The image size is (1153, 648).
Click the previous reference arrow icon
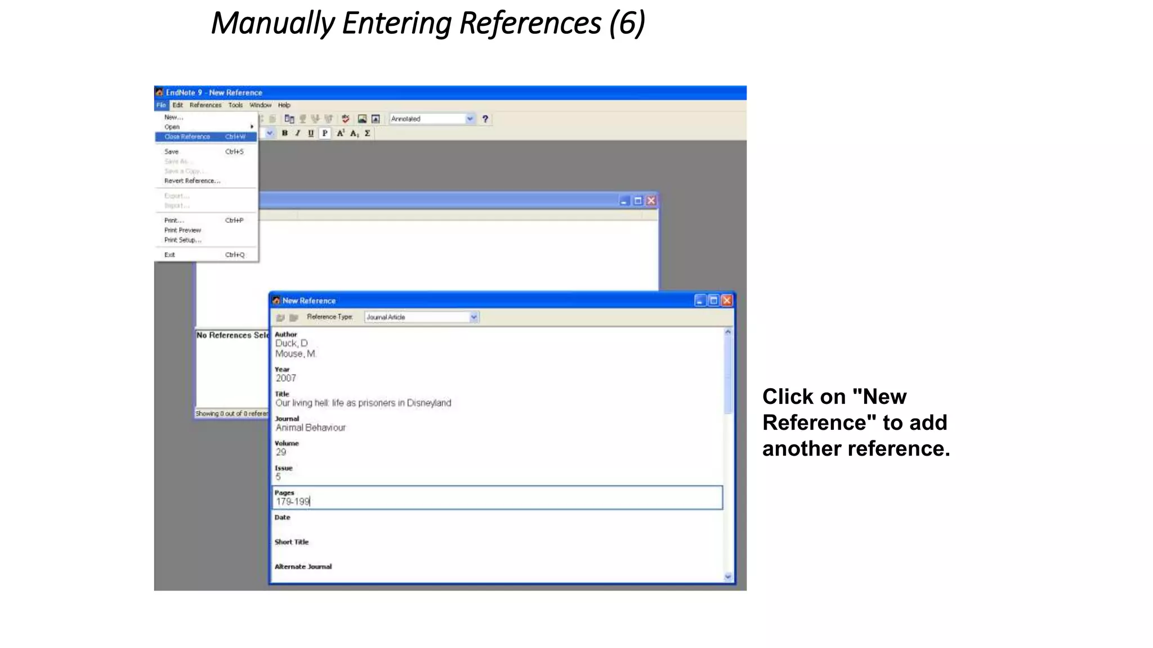(280, 317)
